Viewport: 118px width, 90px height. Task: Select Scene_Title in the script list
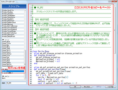(x=13, y=44)
